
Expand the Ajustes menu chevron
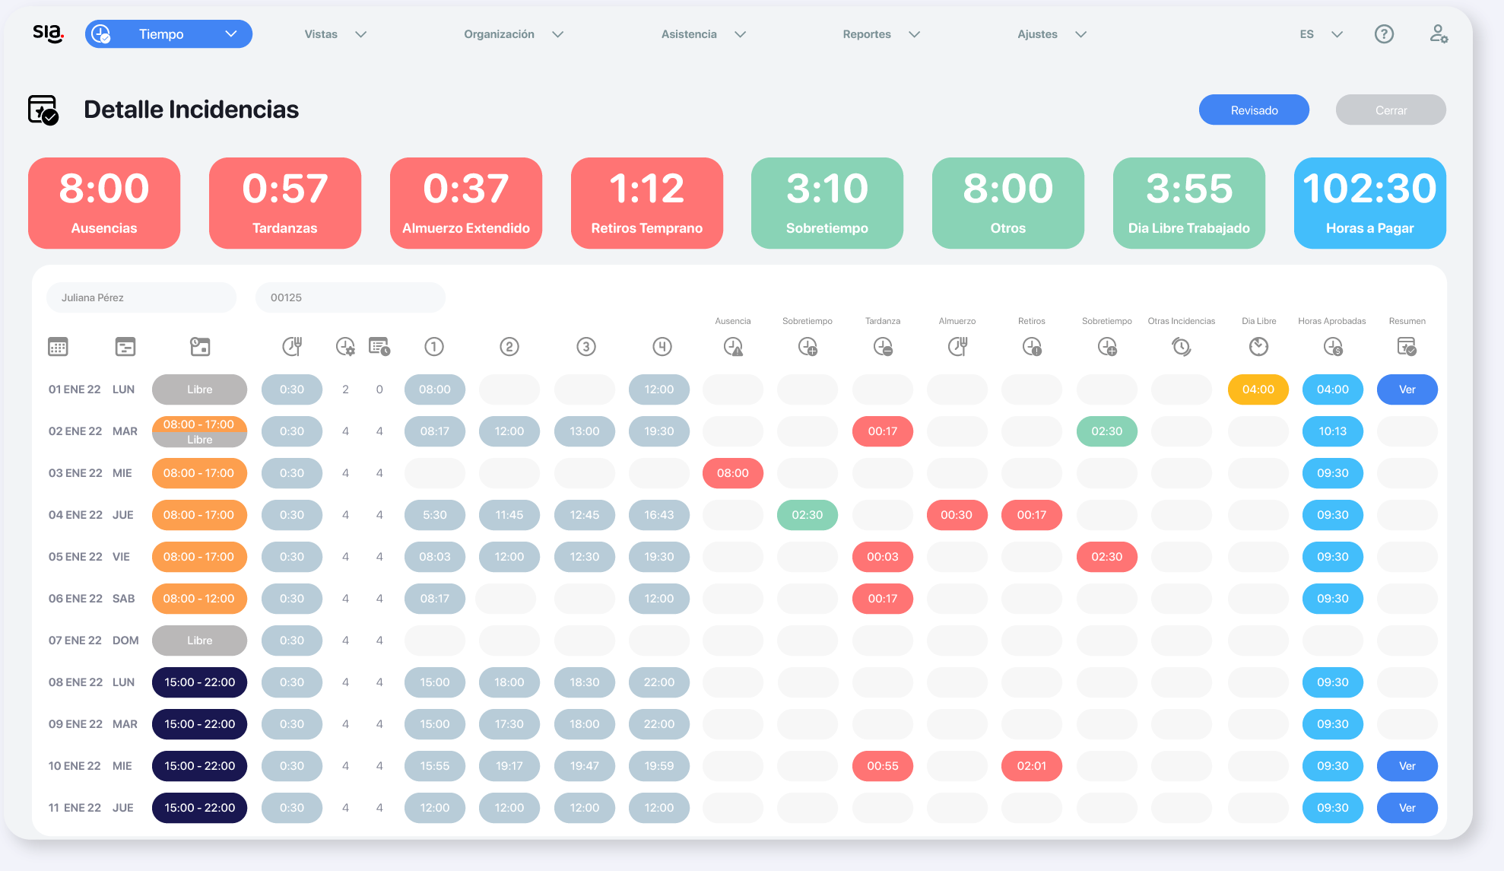point(1080,34)
